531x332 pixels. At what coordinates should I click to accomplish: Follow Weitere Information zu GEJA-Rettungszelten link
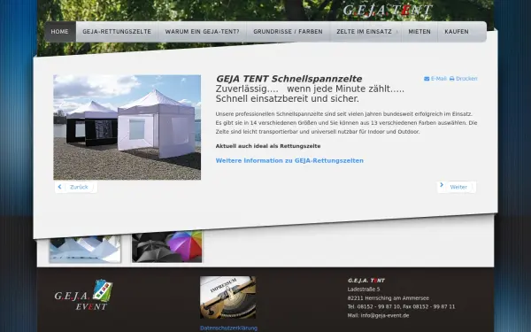tap(289, 160)
